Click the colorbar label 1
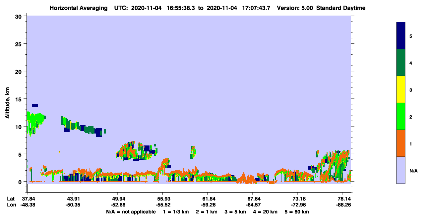 [x=411, y=143]
